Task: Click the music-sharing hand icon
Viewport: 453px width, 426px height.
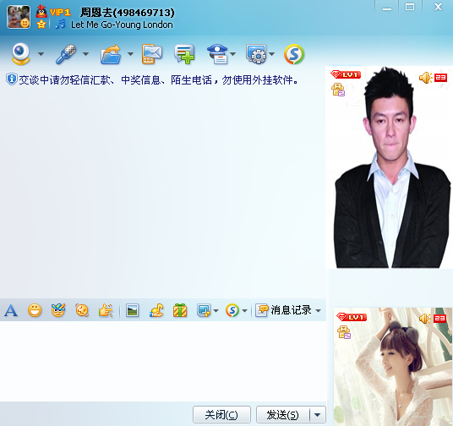Action: 156,311
